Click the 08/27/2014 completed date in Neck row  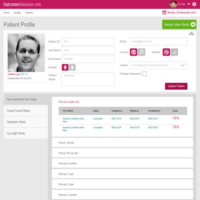(x=153, y=118)
